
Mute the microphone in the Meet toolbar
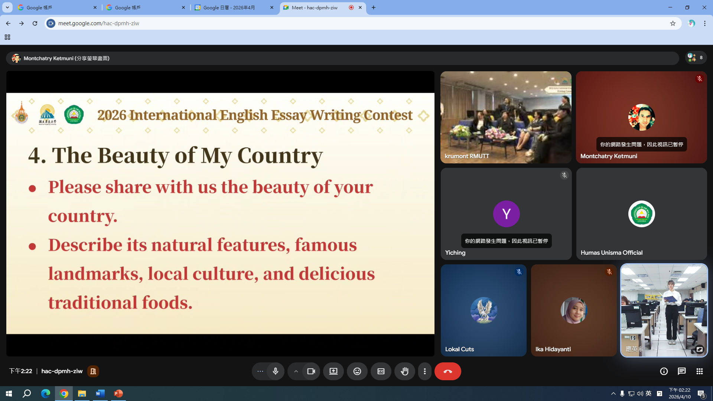click(275, 371)
